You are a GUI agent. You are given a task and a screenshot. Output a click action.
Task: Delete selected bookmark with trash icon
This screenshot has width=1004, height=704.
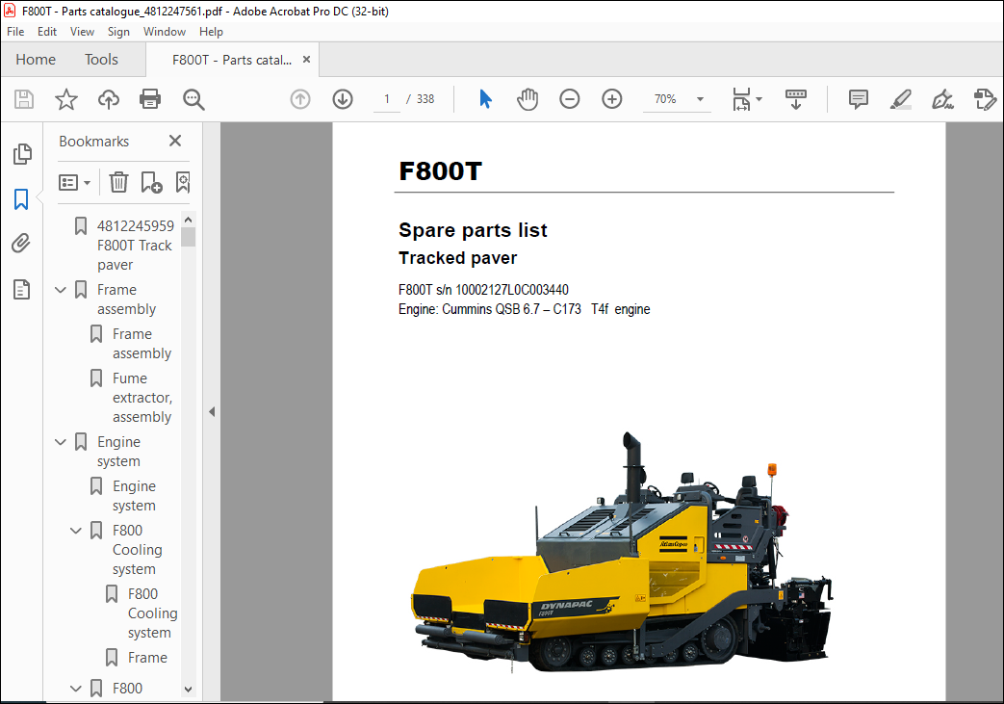[118, 183]
